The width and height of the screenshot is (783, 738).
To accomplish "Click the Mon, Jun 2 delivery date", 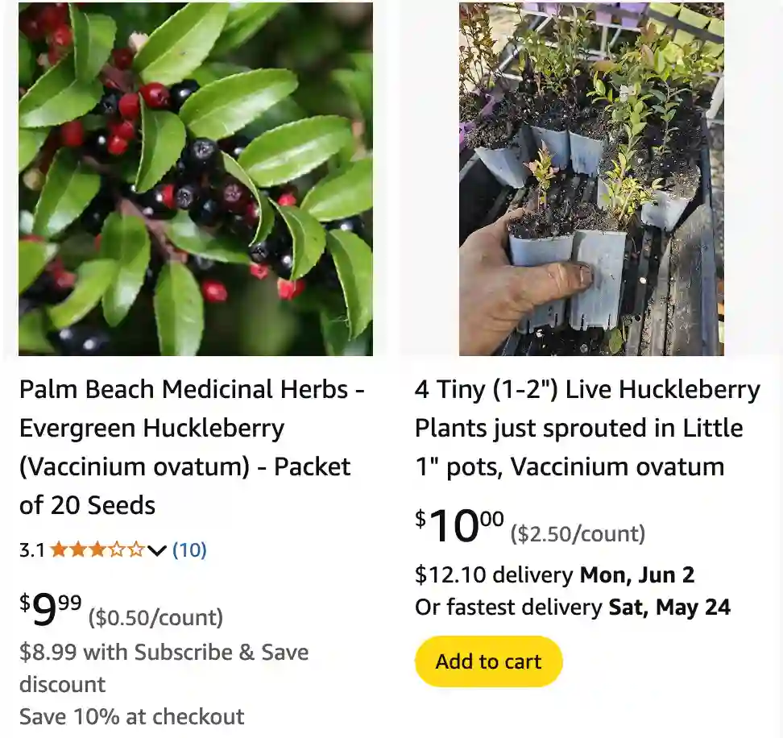I will [636, 574].
